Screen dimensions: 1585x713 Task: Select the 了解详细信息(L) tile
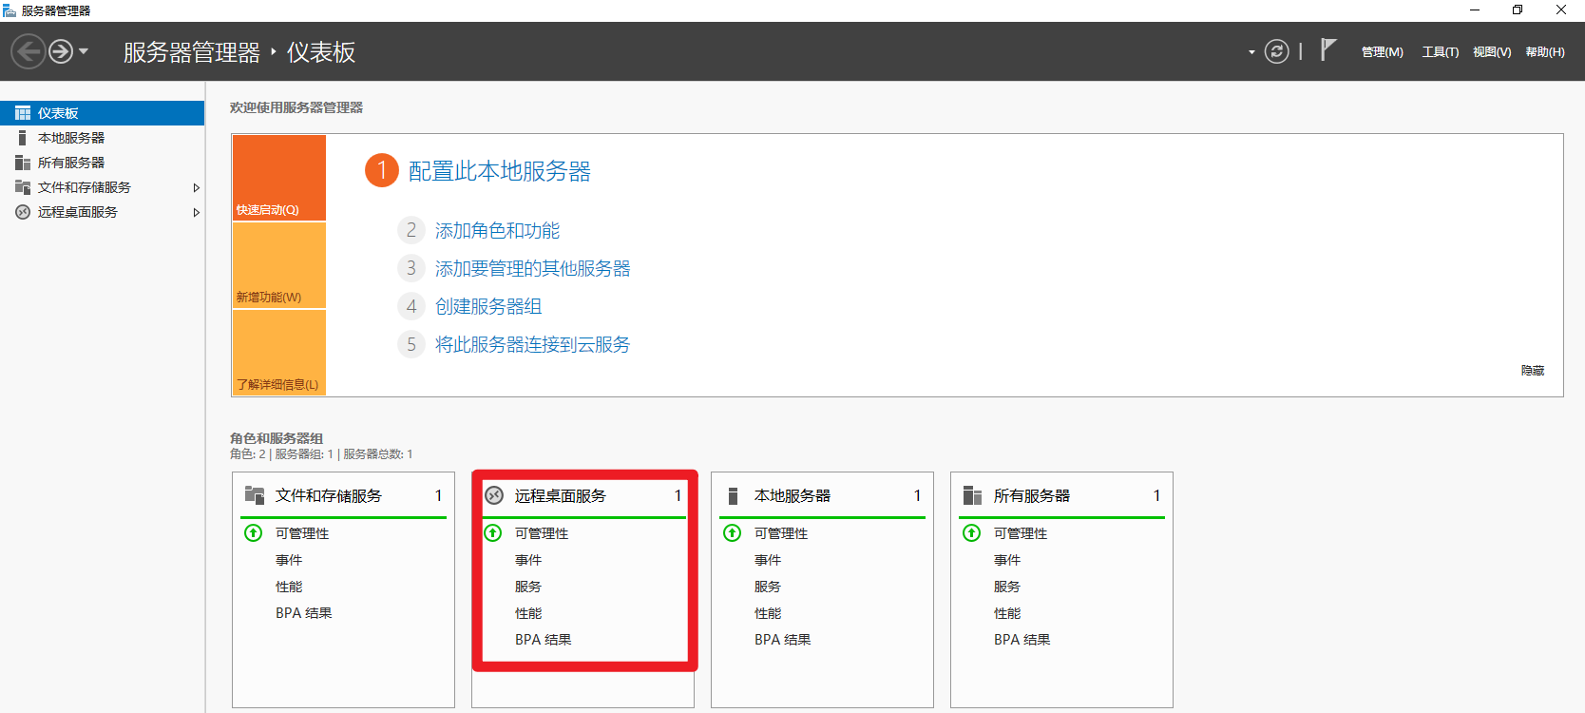(279, 353)
